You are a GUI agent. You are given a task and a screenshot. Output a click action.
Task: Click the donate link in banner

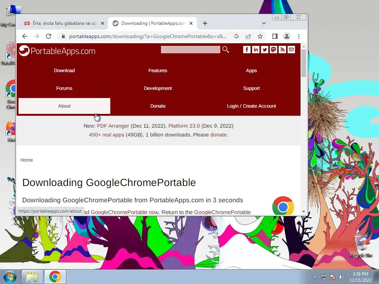click(218, 135)
